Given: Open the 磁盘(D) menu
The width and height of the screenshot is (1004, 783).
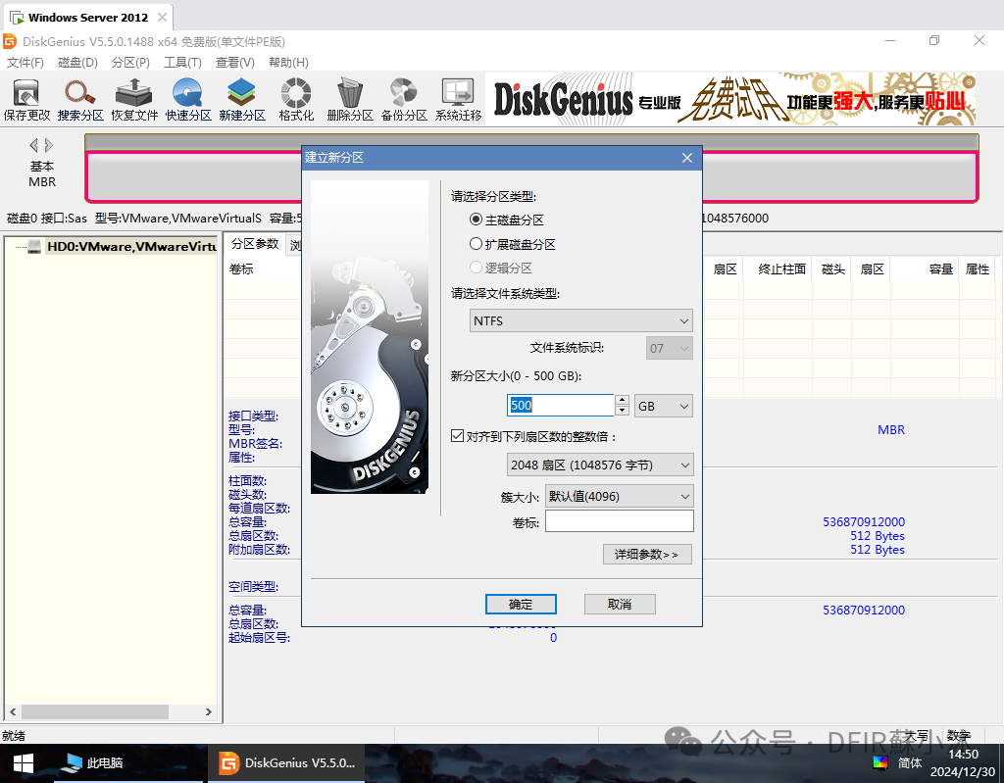Looking at the screenshot, I should 77,62.
